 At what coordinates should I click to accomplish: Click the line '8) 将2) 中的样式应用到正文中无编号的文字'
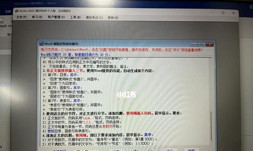(x=77, y=62)
